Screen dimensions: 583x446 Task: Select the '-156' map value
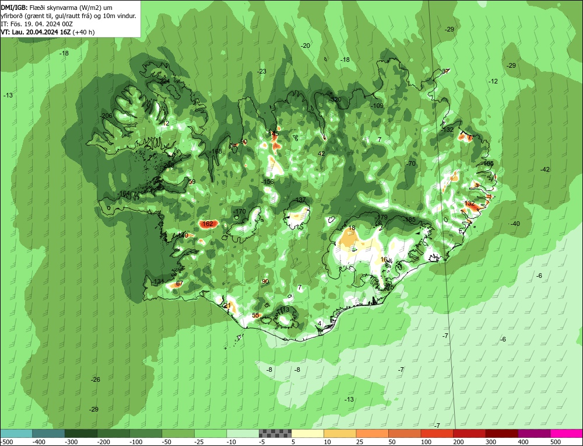pyautogui.click(x=268, y=182)
